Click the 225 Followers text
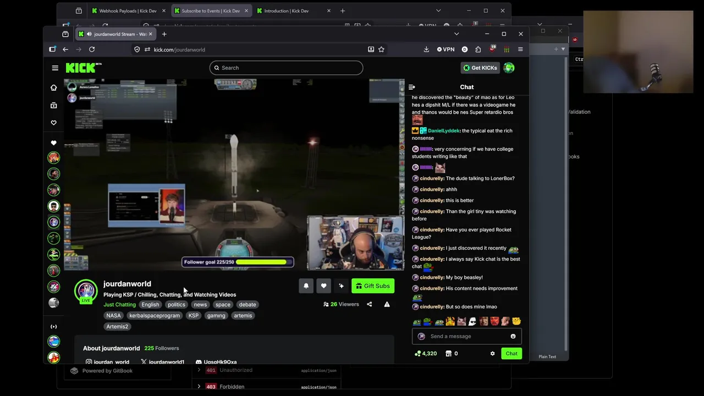The height and width of the screenshot is (396, 704). [x=162, y=348]
